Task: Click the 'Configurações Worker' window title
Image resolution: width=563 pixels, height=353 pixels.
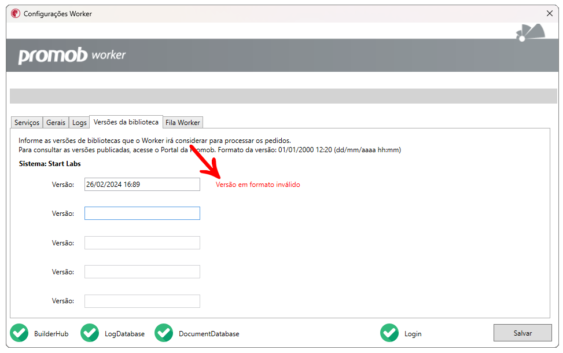Action: click(x=58, y=14)
